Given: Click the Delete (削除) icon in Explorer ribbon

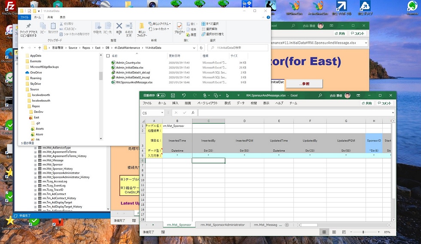Looking at the screenshot, I should pos(119,28).
